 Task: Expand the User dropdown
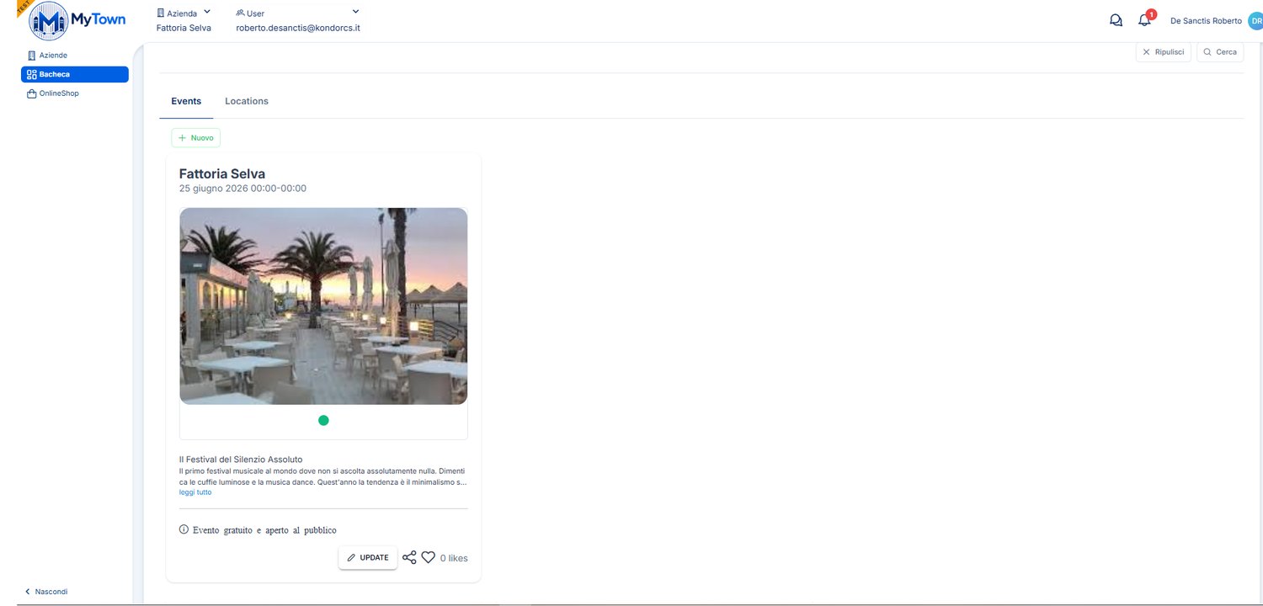(298, 13)
